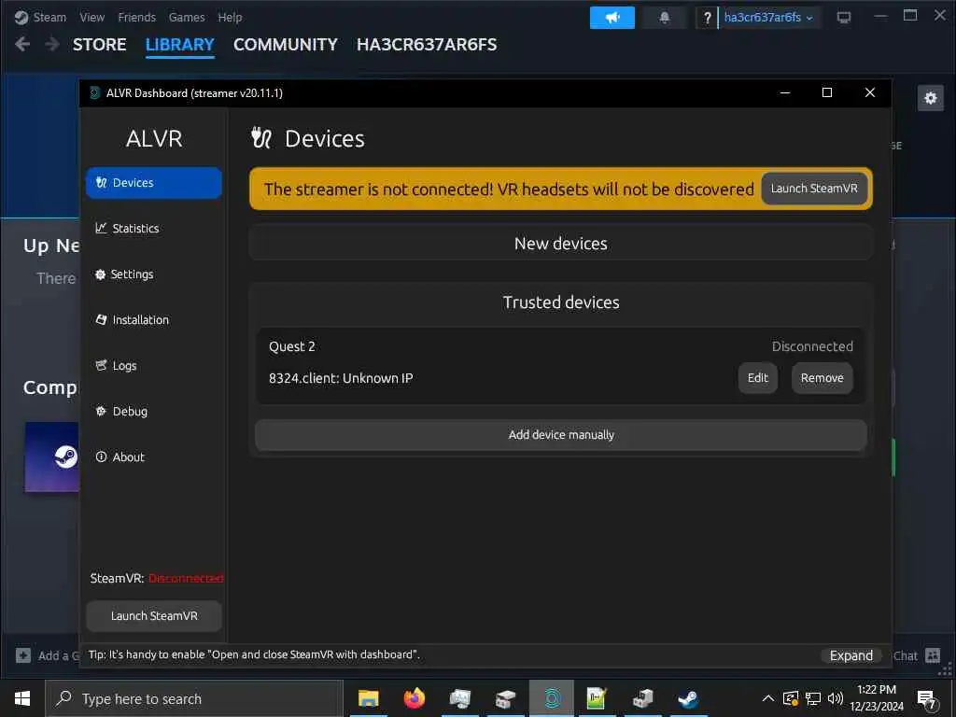Open the Windows notification center icon
This screenshot has height=717, width=956.
pos(927,699)
